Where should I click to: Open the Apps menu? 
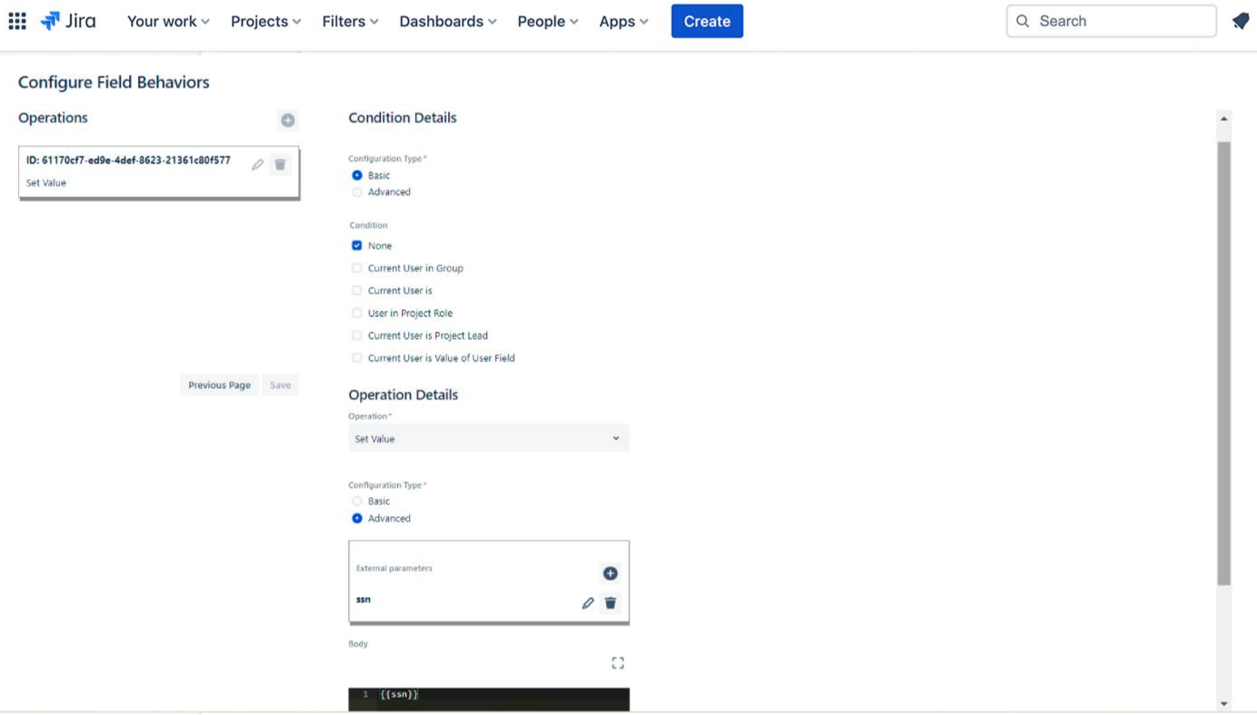(624, 21)
